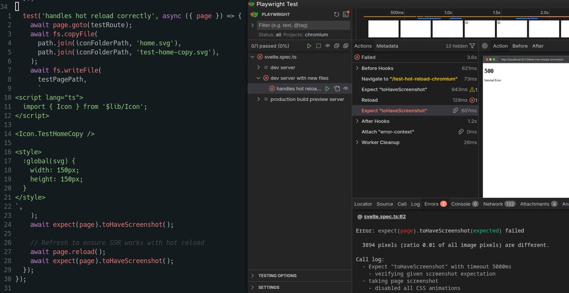569x293 pixels.
Task: Switch to the Metadata tab
Action: point(387,46)
